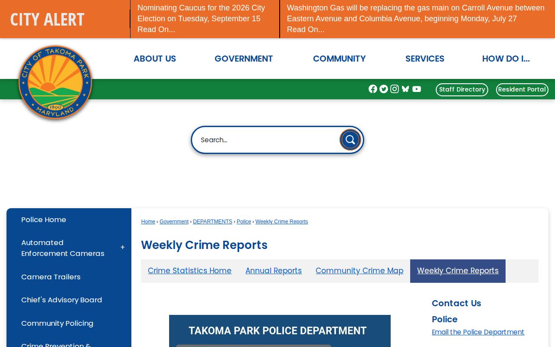Click the City Alert heading
The height and width of the screenshot is (347, 555).
[x=47, y=20]
